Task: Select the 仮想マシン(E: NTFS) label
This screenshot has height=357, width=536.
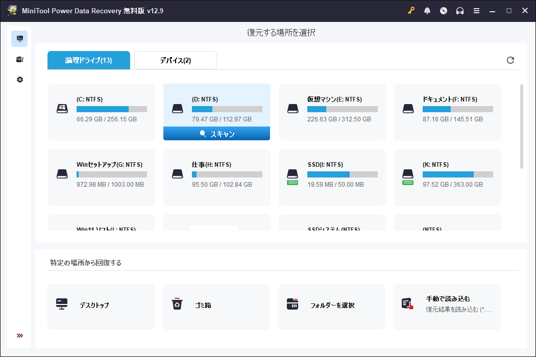Action: [334, 99]
